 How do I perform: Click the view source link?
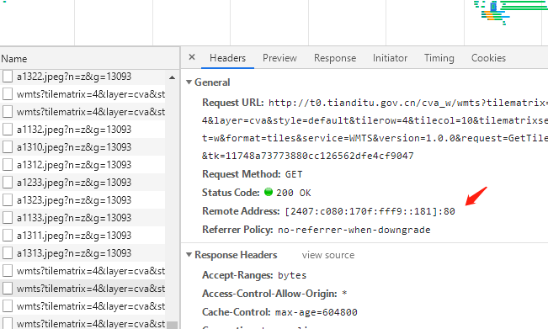(x=328, y=255)
